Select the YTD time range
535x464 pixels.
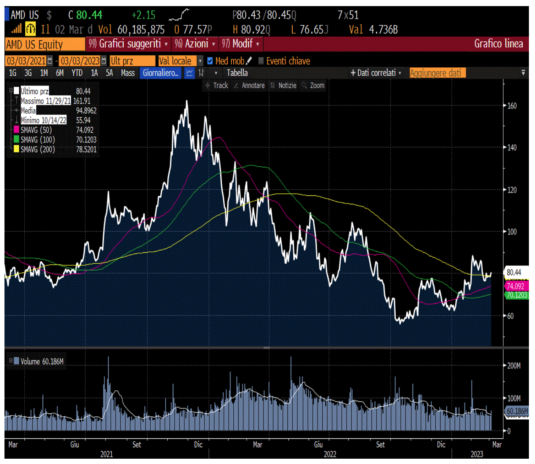(x=77, y=73)
